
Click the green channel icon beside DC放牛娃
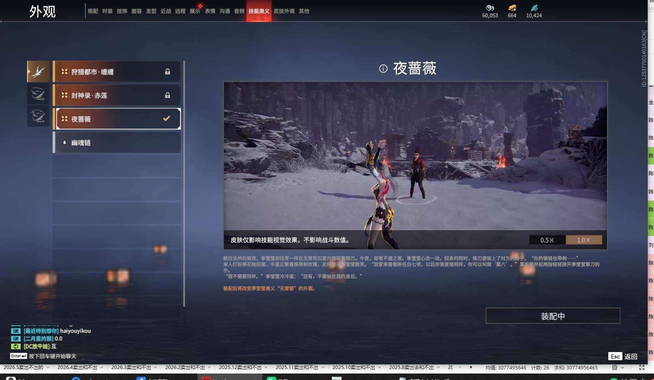tap(16, 346)
